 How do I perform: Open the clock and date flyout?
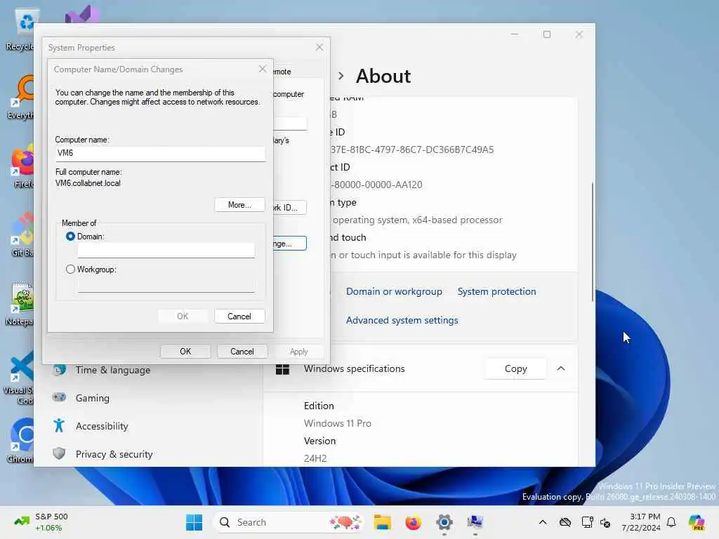click(x=641, y=522)
